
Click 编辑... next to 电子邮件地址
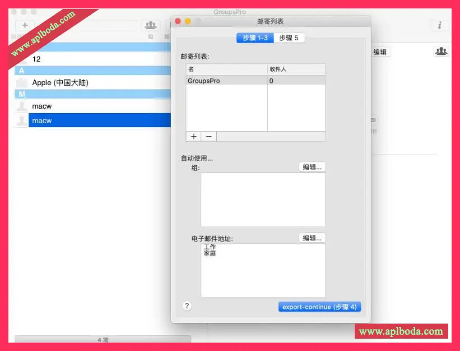click(x=312, y=237)
